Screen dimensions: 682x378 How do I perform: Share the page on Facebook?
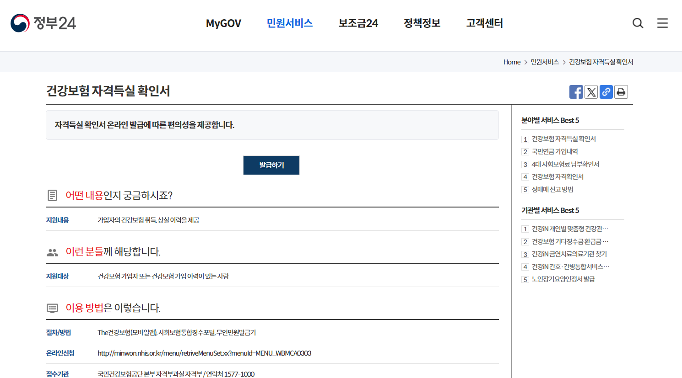click(576, 91)
